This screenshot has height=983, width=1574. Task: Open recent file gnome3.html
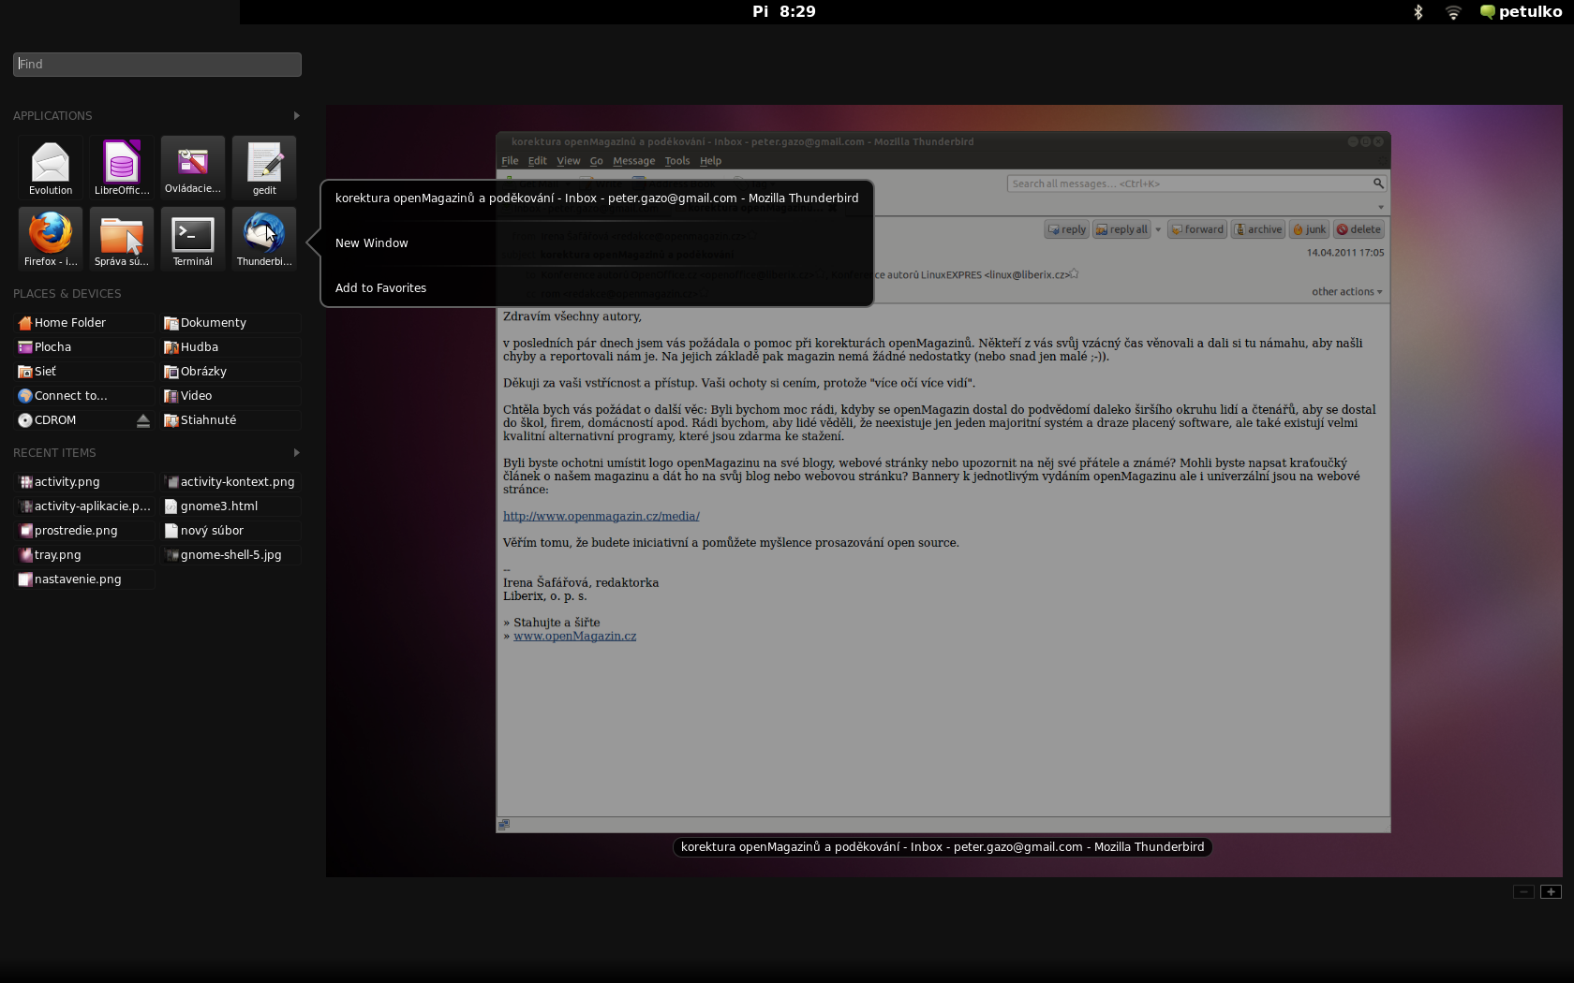[218, 506]
